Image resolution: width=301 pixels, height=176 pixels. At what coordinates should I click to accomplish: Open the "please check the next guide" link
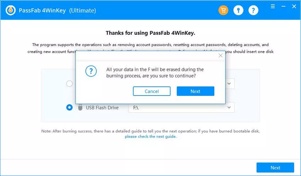(150, 136)
